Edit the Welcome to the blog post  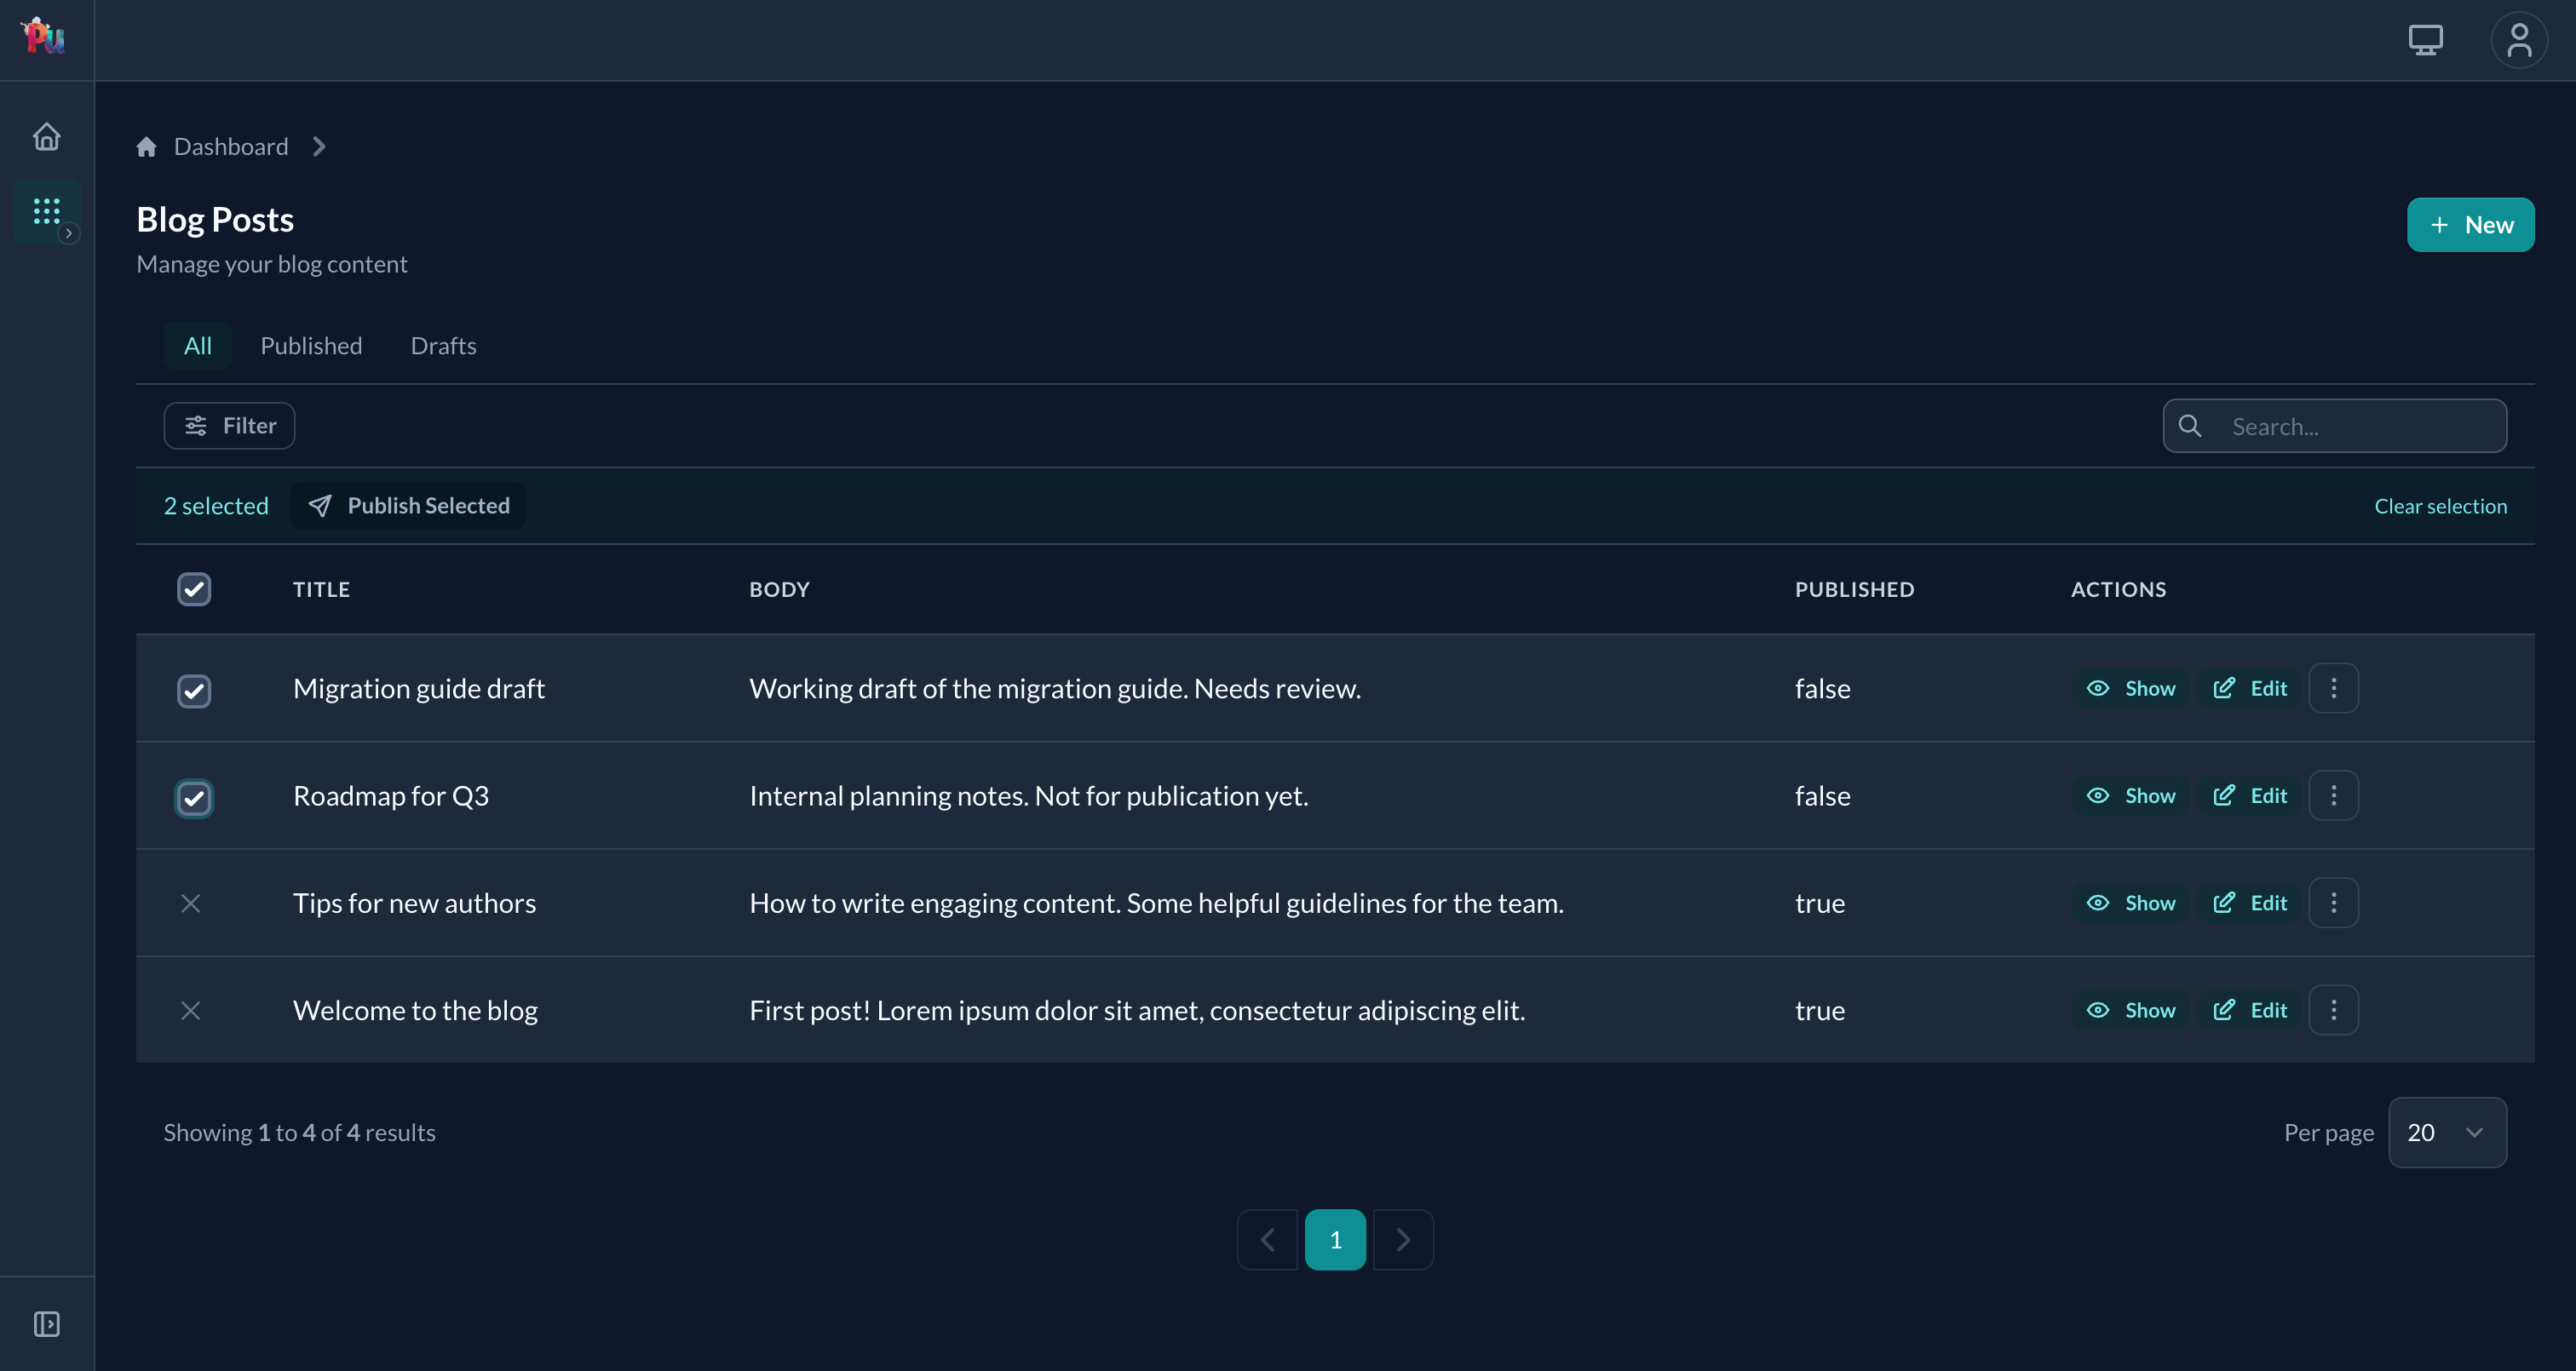[x=2249, y=1010]
